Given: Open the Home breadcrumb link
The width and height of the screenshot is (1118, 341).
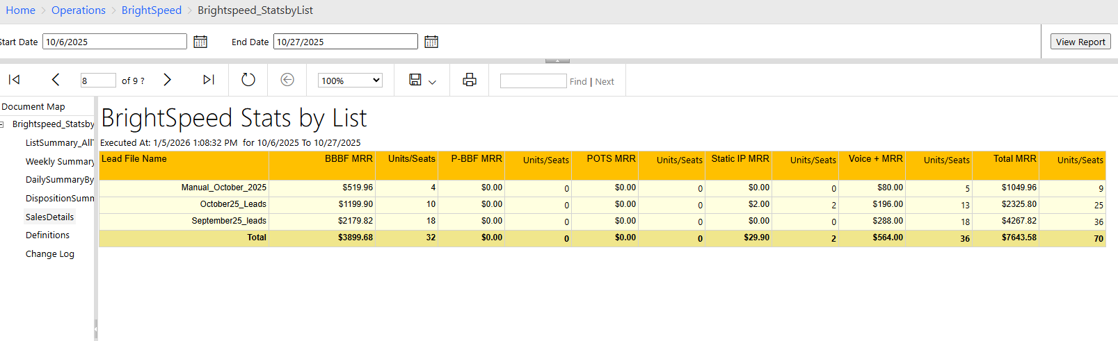Looking at the screenshot, I should tap(20, 10).
